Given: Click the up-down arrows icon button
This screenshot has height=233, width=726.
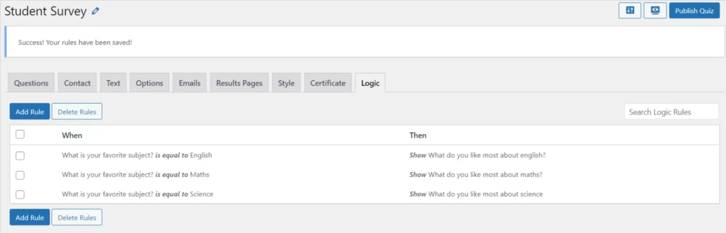Looking at the screenshot, I should [630, 11].
